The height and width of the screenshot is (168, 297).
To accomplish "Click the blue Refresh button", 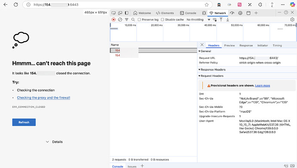I will point(24,122).
